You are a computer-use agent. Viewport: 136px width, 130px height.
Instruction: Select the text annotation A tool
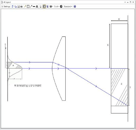[37, 7]
